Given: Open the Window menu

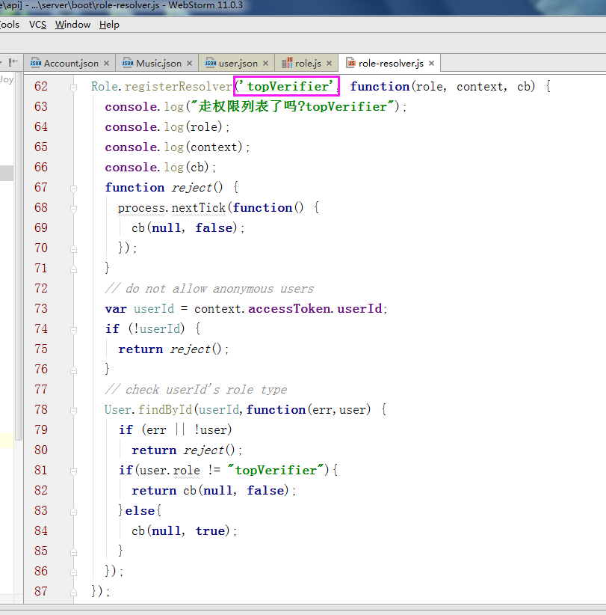Looking at the screenshot, I should click(73, 25).
